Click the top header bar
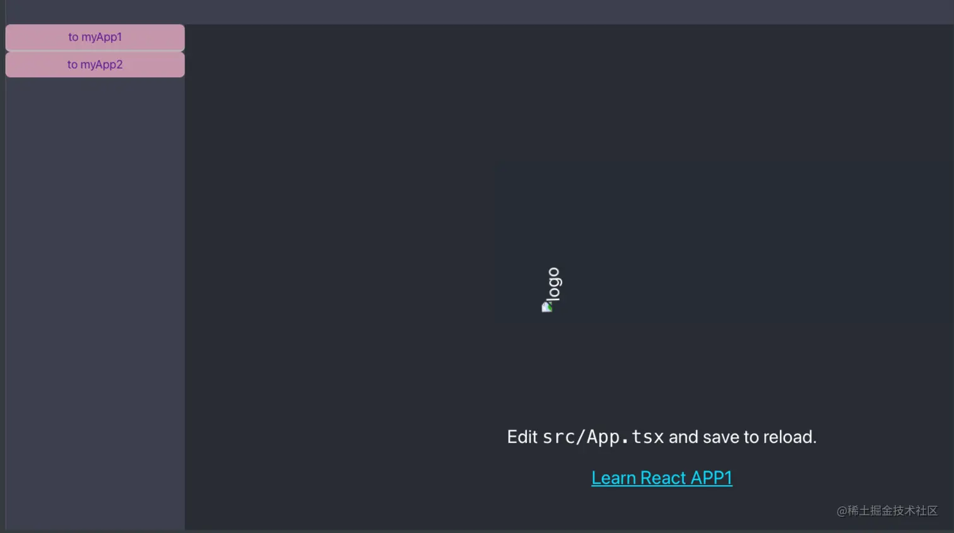This screenshot has height=533, width=954. 477,12
